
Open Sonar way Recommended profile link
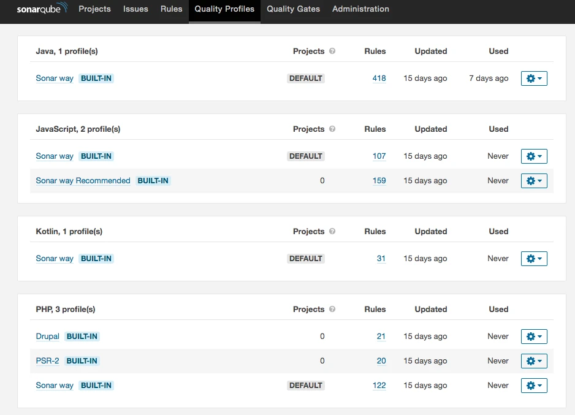[83, 181]
